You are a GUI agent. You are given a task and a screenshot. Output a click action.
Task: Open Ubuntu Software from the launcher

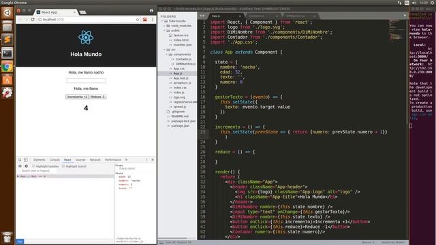pyautogui.click(x=7, y=80)
